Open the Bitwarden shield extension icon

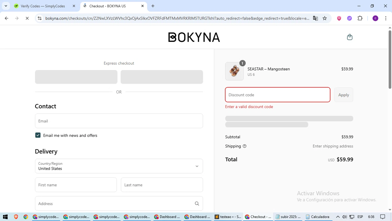pos(339,18)
